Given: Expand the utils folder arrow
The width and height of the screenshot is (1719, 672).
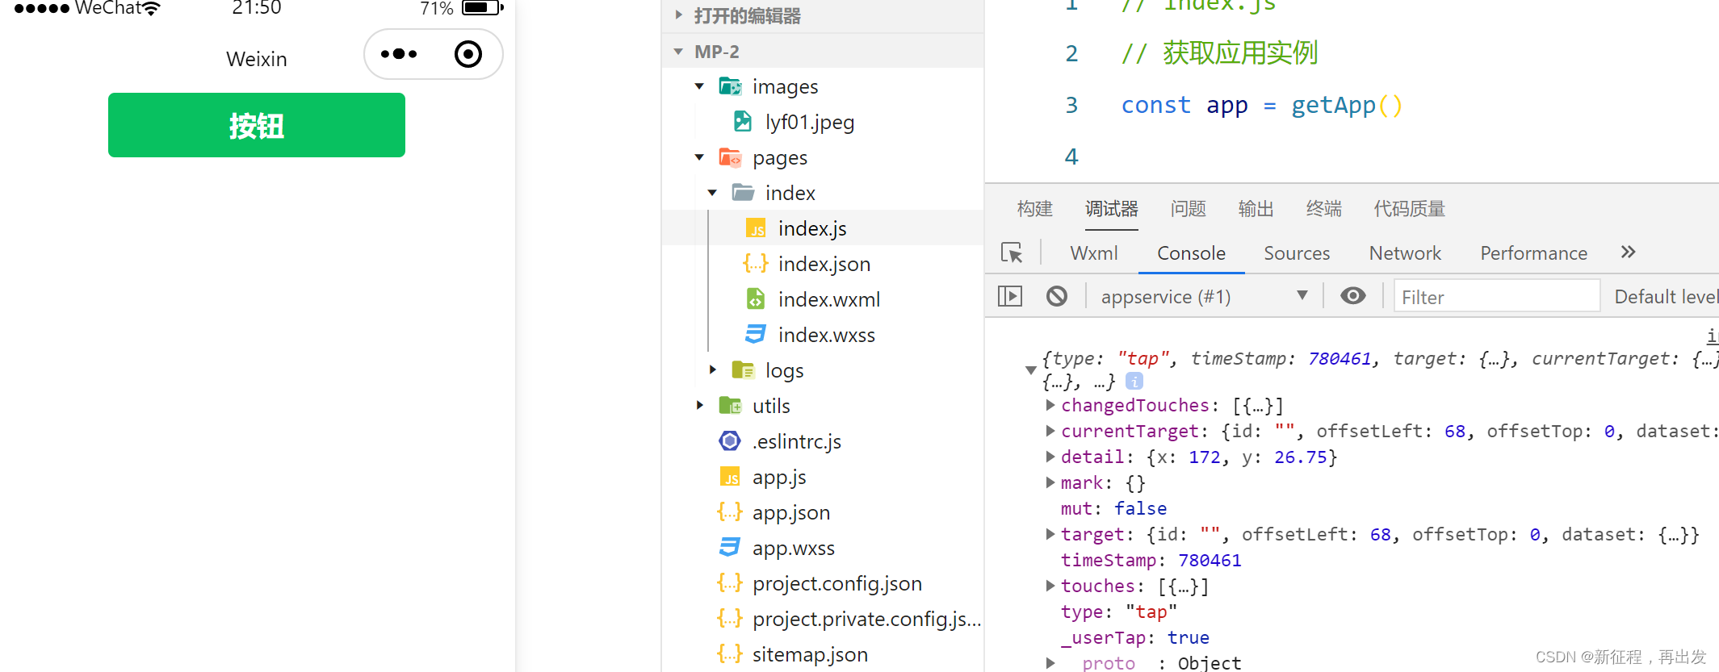Looking at the screenshot, I should click(699, 406).
